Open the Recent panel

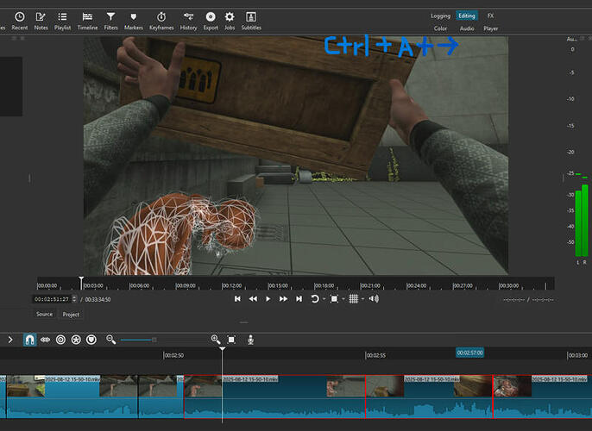pos(19,21)
